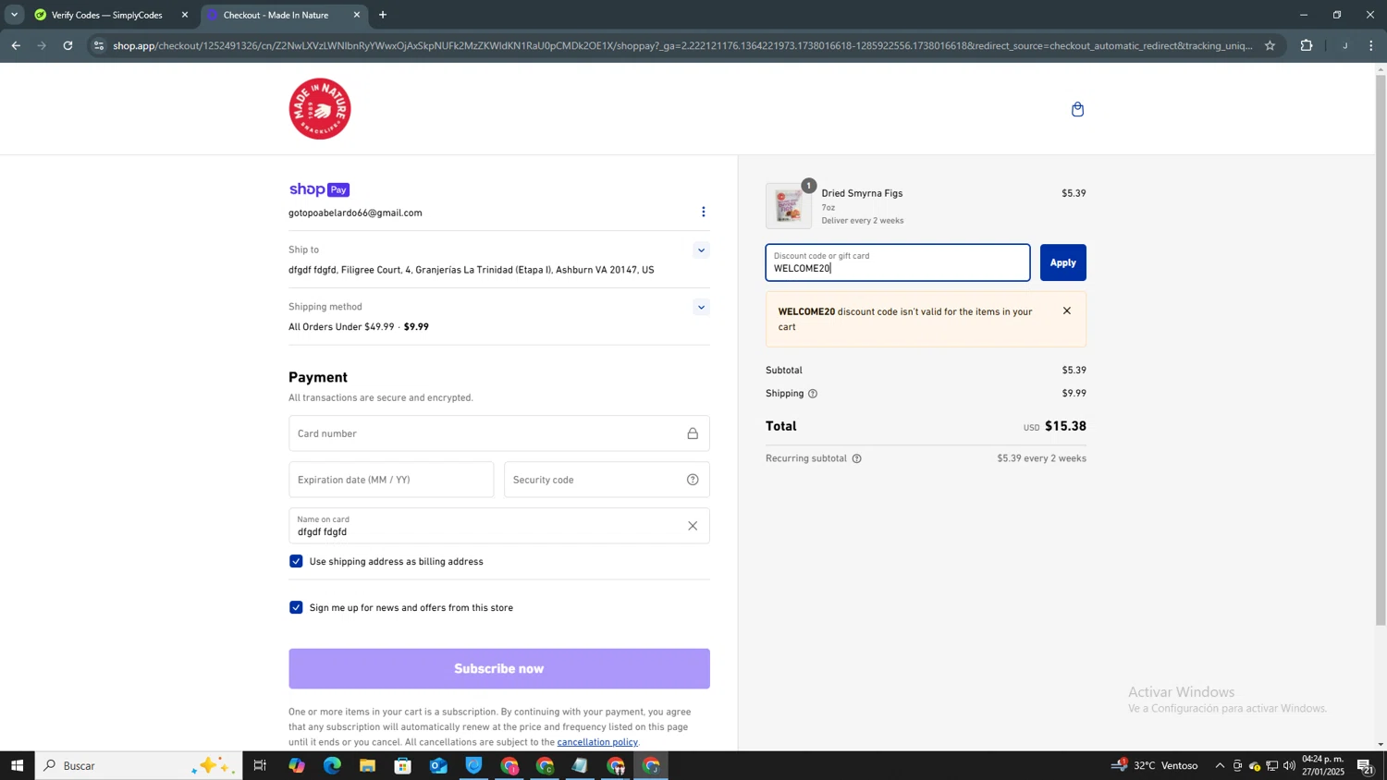The height and width of the screenshot is (780, 1387).
Task: Open a new browser tab
Action: (x=383, y=15)
